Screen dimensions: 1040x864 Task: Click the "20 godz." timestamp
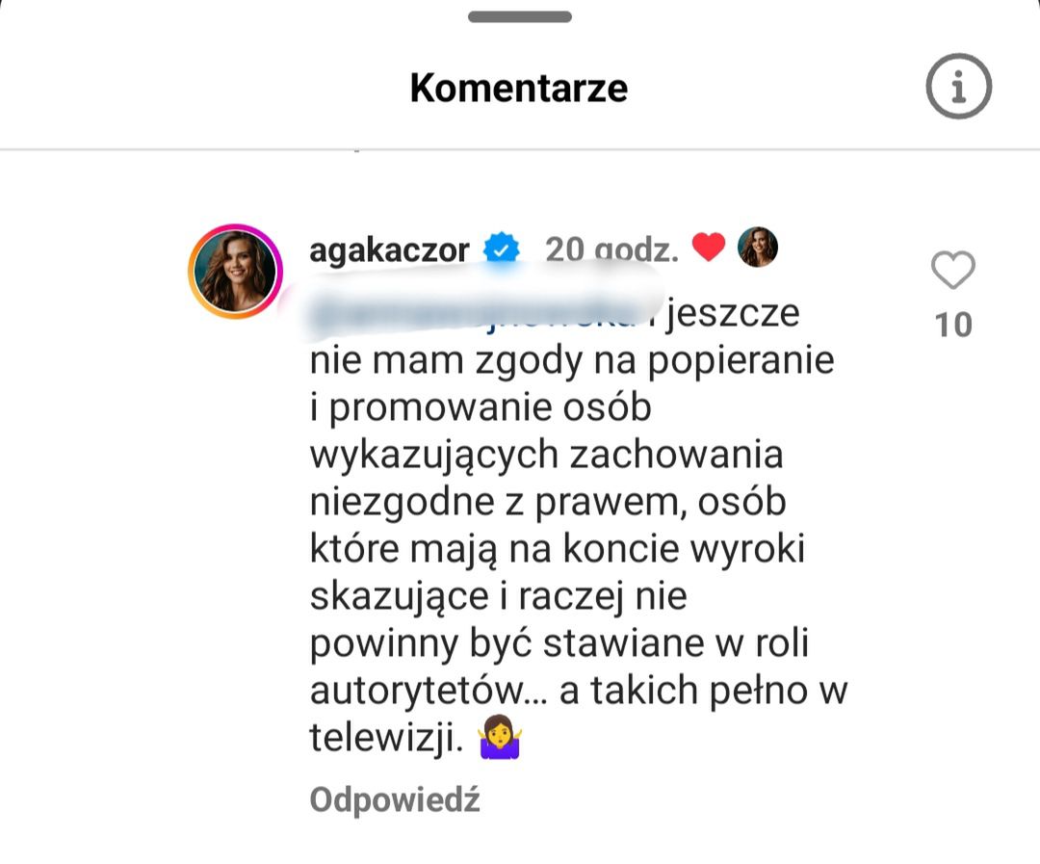click(611, 249)
